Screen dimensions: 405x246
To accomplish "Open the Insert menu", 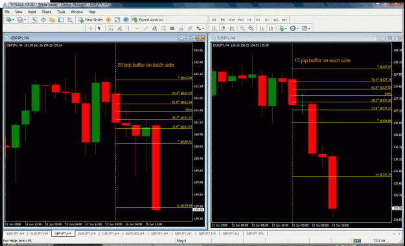I will coord(32,12).
